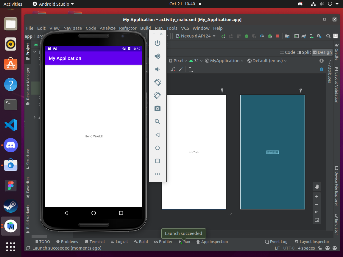Click the green Rerun app icon

[x=223, y=36]
